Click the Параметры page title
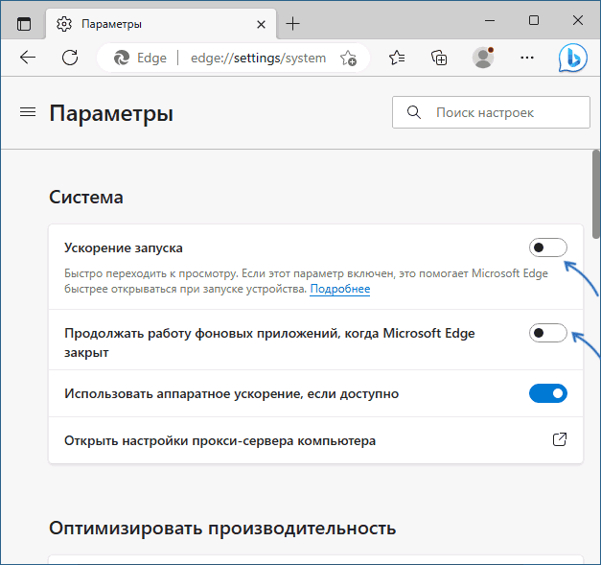601x565 pixels. (111, 113)
